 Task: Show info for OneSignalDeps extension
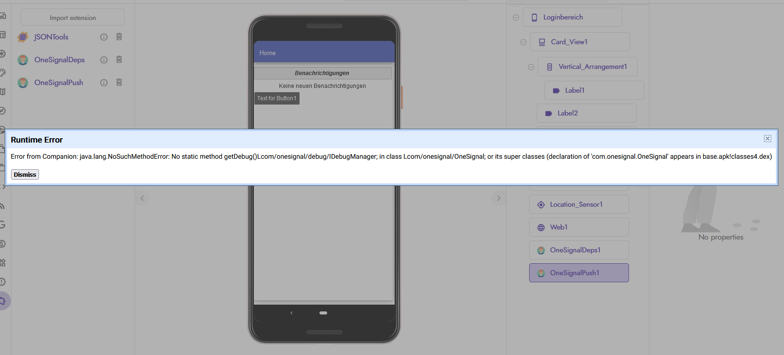pos(104,60)
